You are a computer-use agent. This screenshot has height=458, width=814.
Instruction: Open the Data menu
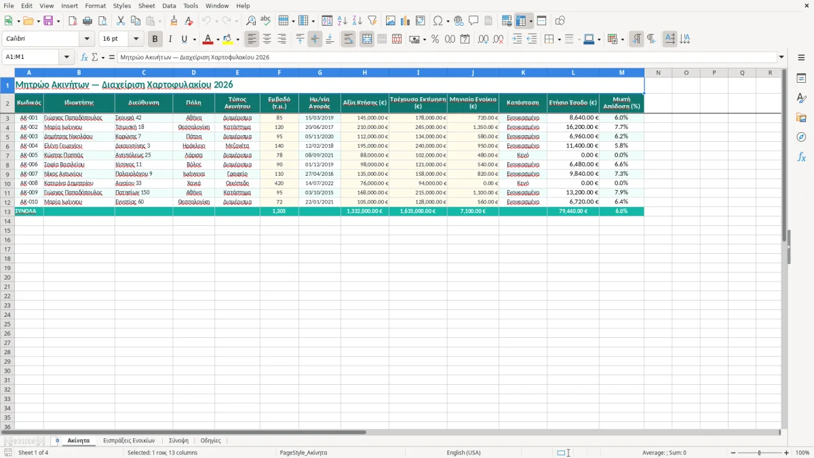tap(169, 5)
